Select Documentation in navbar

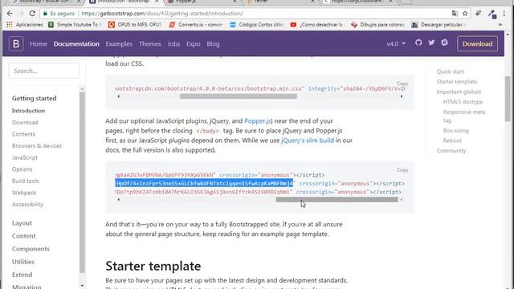(76, 44)
